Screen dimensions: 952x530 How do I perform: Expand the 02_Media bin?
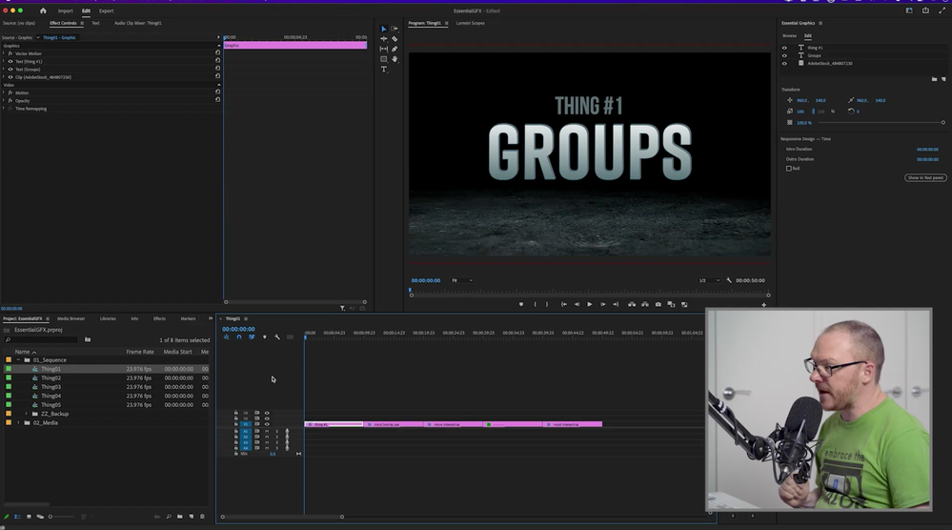pyautogui.click(x=18, y=422)
